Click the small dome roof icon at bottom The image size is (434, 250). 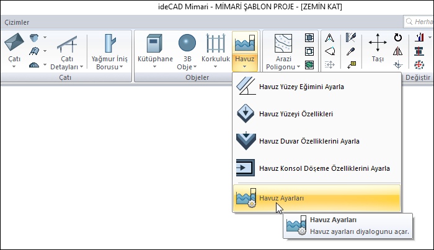tap(34, 65)
